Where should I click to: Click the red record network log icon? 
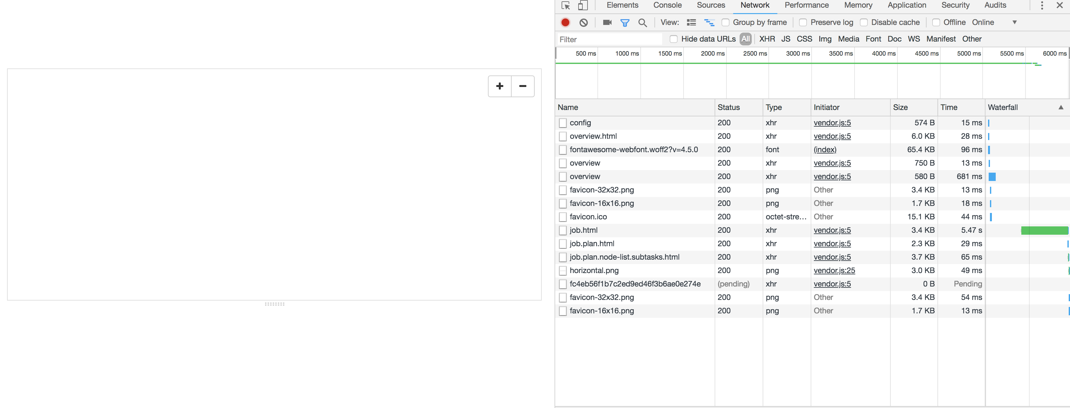click(565, 22)
